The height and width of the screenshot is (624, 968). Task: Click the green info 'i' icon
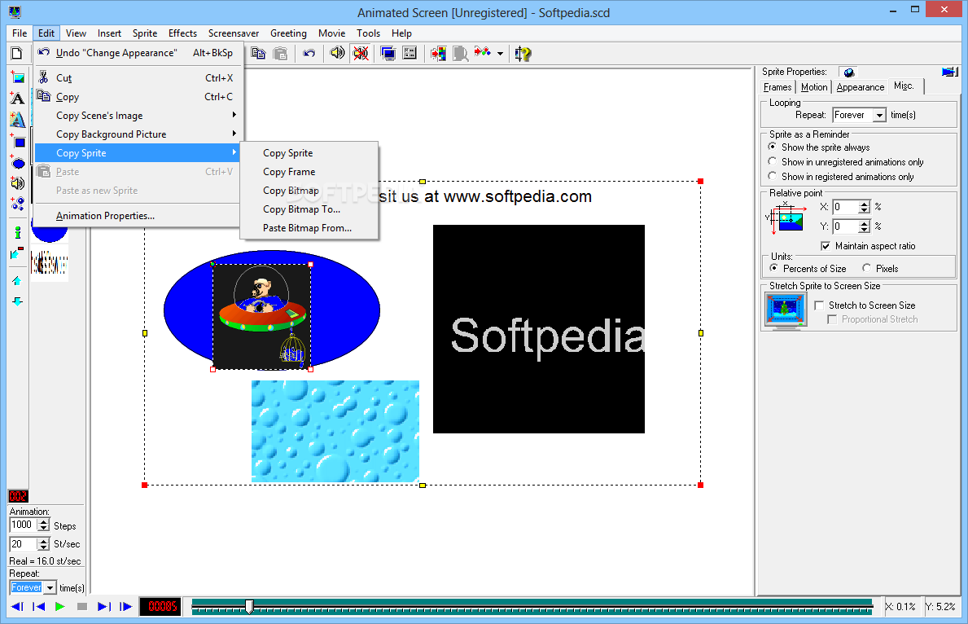tap(17, 232)
